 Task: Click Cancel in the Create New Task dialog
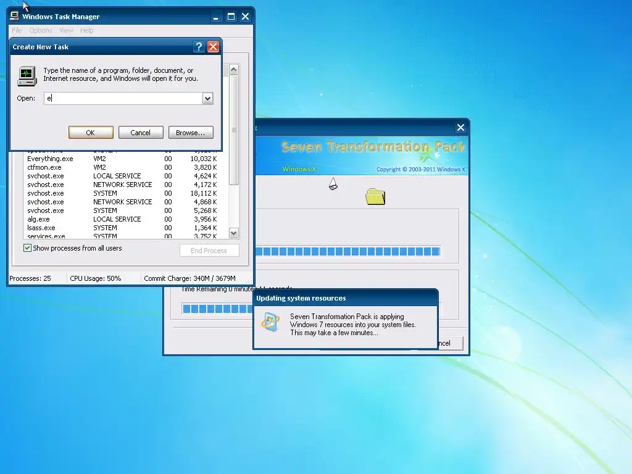[141, 133]
